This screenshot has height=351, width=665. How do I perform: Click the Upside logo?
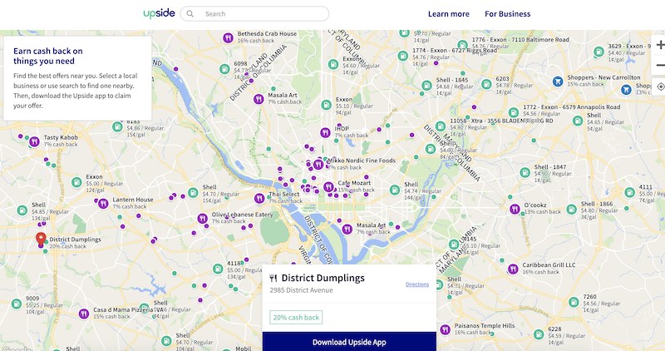[x=159, y=13]
